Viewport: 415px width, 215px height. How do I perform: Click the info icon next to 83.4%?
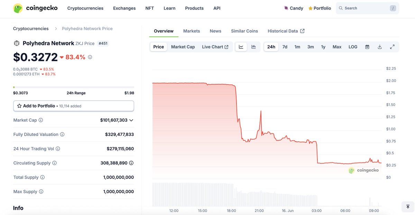[90, 57]
